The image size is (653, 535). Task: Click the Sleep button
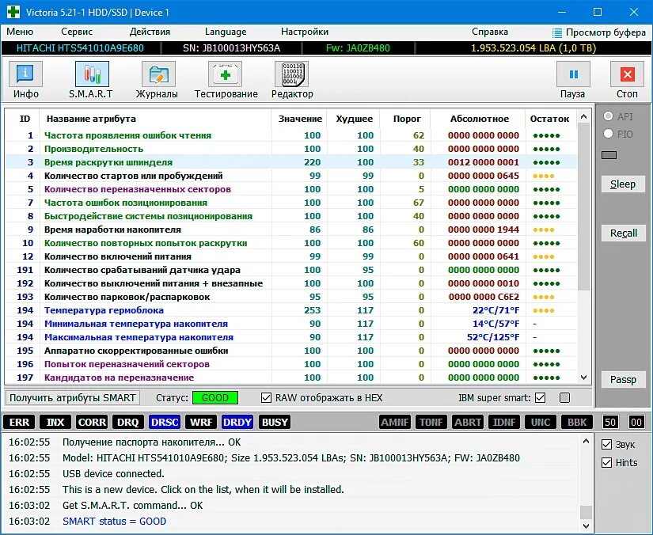(x=623, y=184)
